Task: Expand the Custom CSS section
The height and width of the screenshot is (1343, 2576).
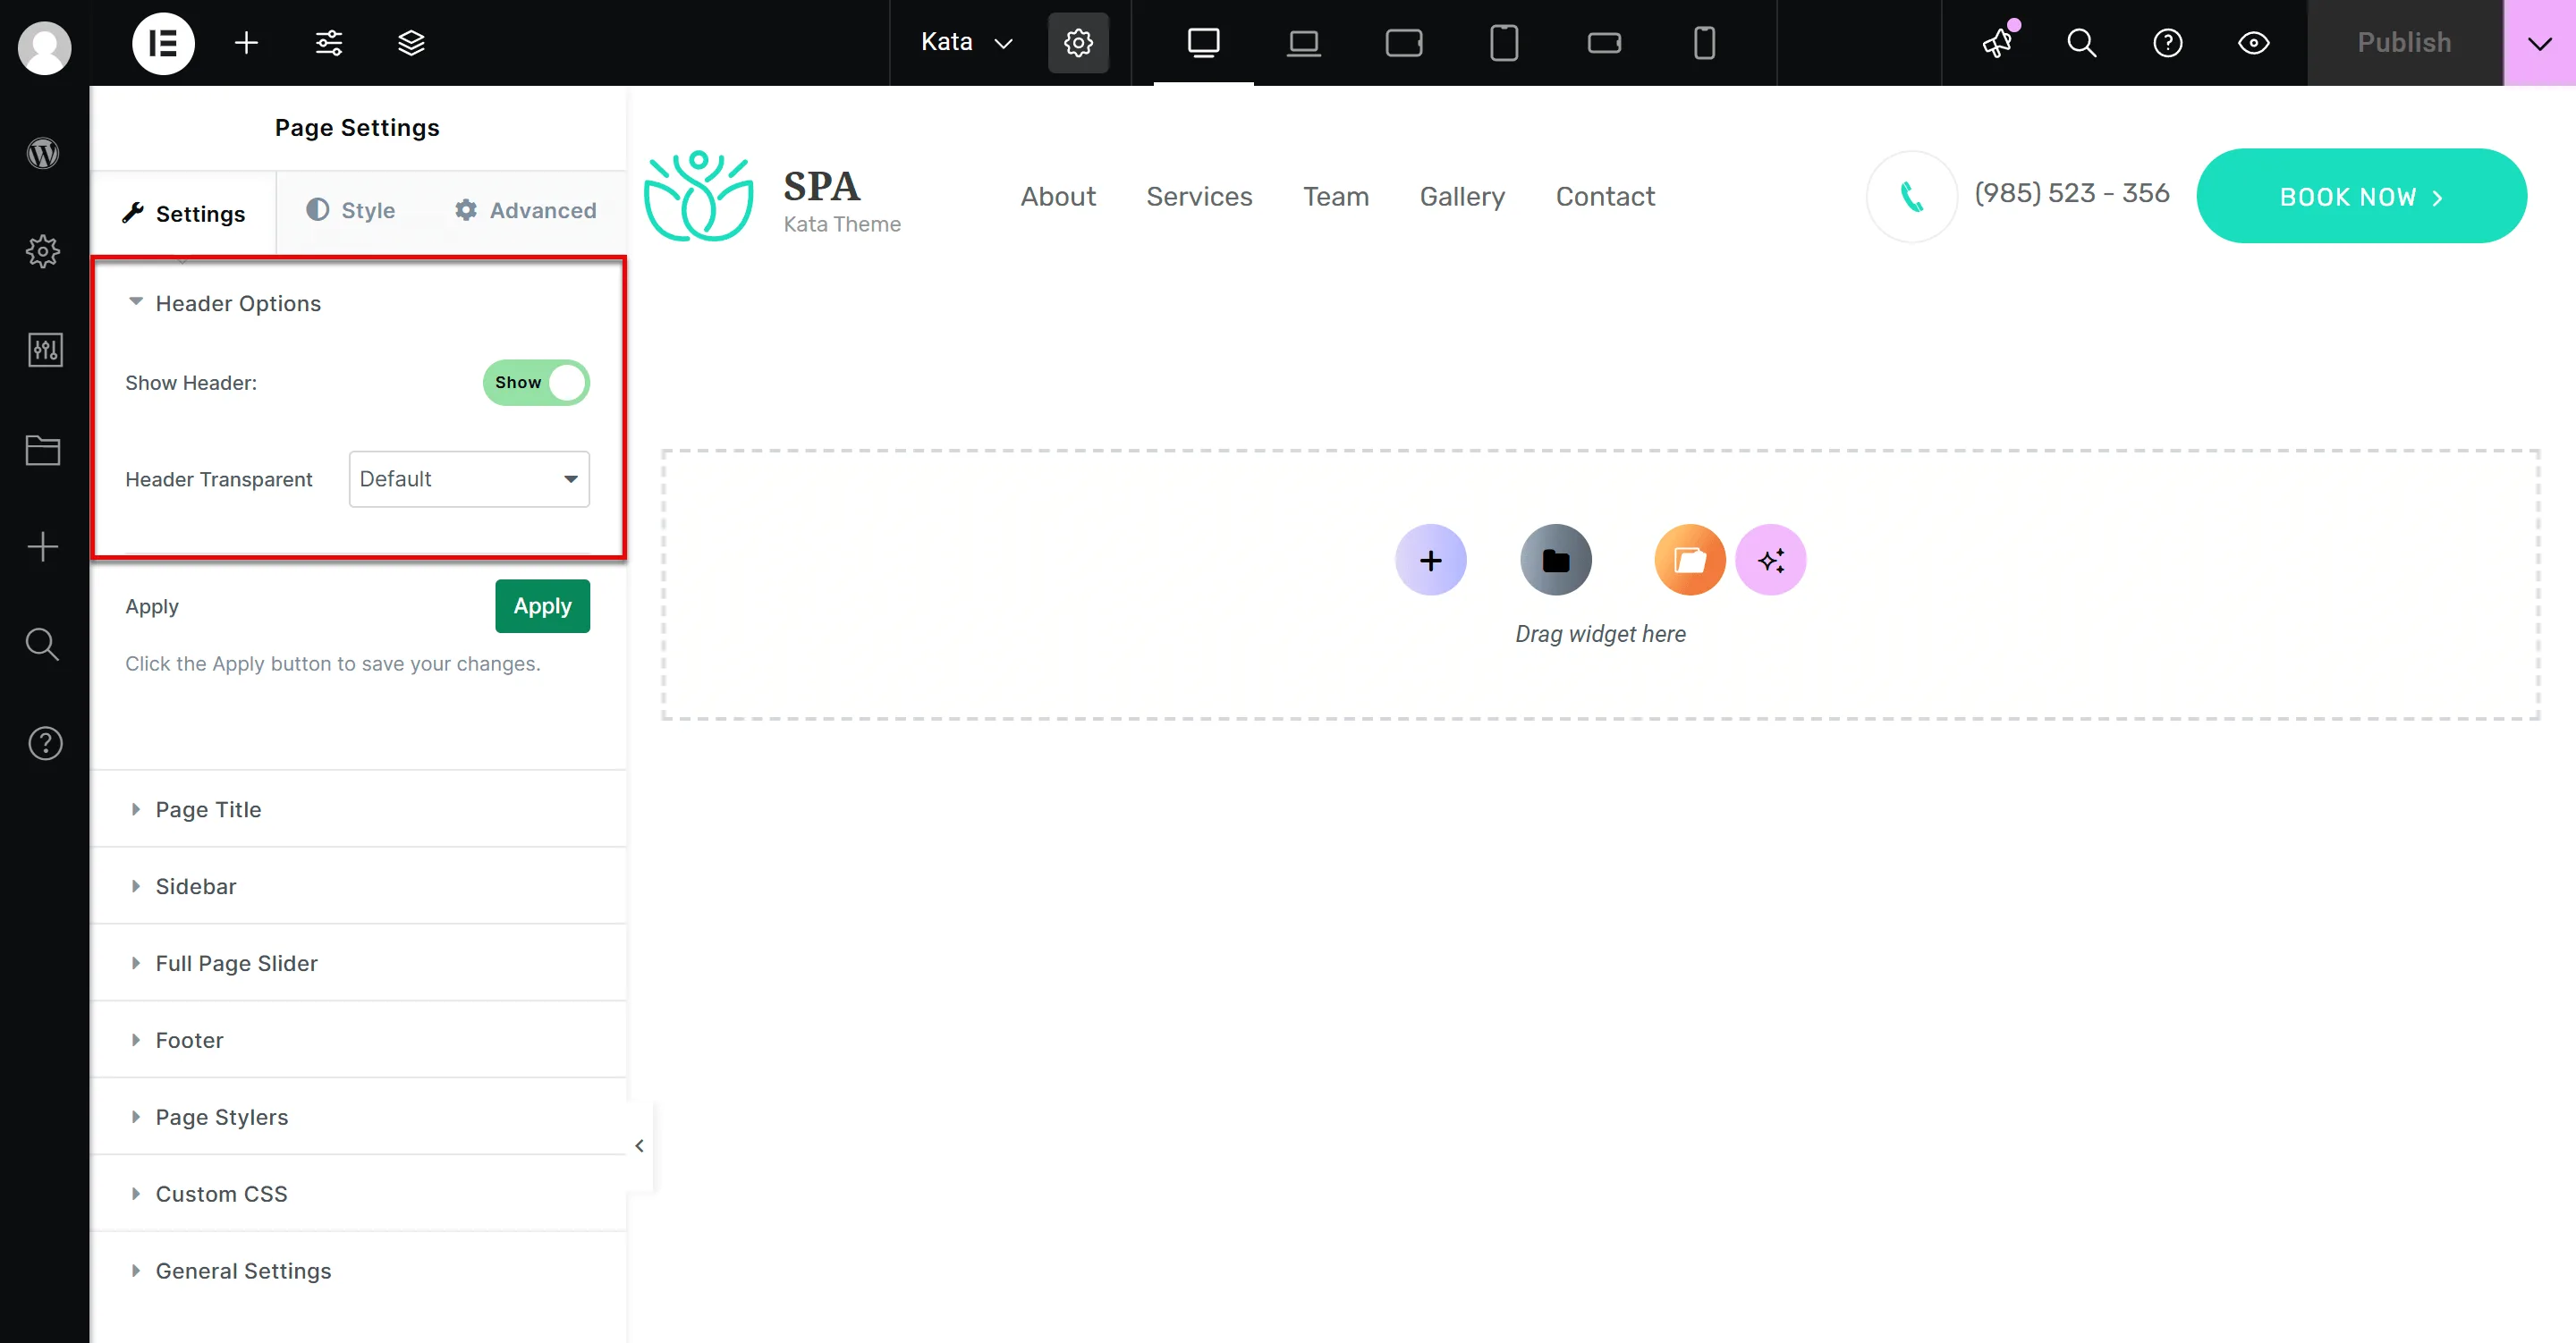Action: click(x=358, y=1194)
